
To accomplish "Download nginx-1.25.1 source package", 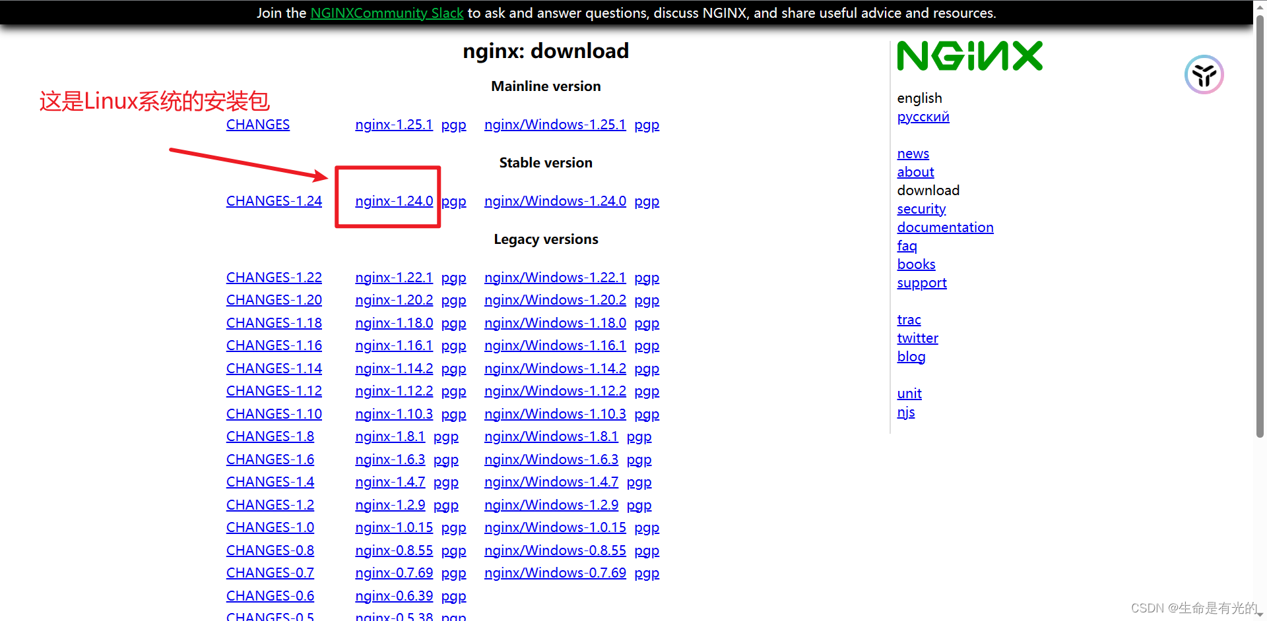I will tap(394, 125).
